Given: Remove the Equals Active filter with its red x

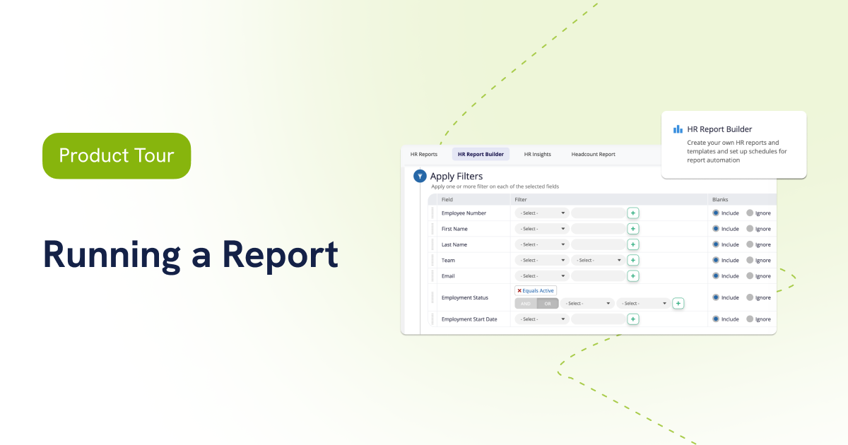Looking at the screenshot, I should pyautogui.click(x=519, y=290).
